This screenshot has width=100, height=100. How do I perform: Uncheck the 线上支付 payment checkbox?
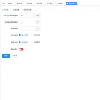19,35
